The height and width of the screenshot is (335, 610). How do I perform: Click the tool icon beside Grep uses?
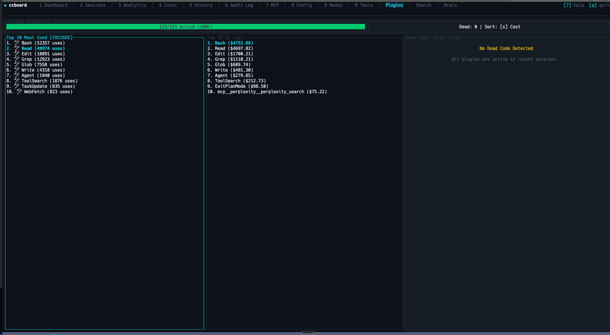point(17,59)
